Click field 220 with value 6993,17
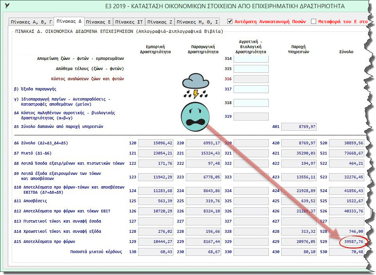 tap(203, 143)
